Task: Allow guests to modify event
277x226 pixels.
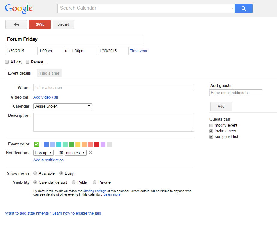Action: (x=211, y=125)
